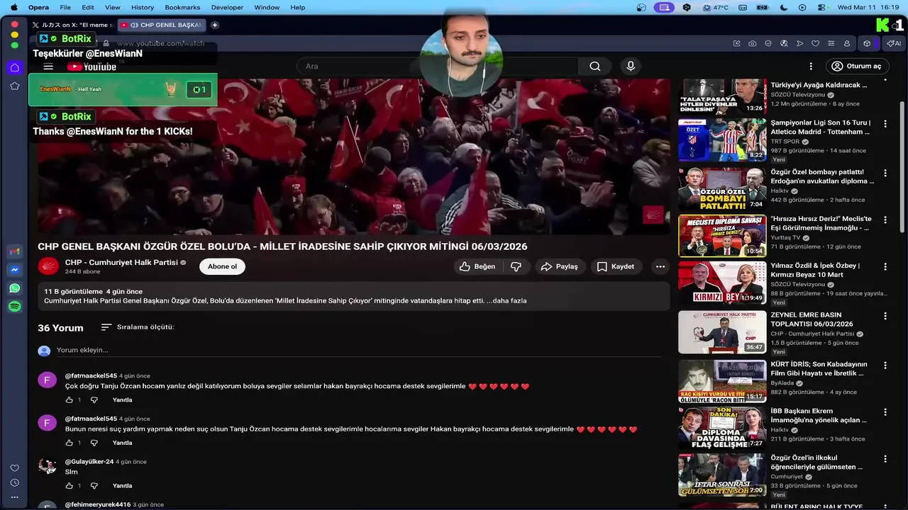Screen dimensions: 908x510
Task: Click the page vertical scrollbar on the right
Action: pyautogui.click(x=902, y=166)
